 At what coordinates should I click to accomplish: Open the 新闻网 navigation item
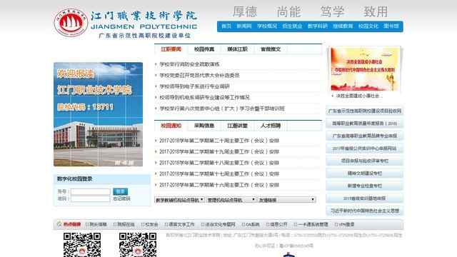pyautogui.click(x=244, y=26)
